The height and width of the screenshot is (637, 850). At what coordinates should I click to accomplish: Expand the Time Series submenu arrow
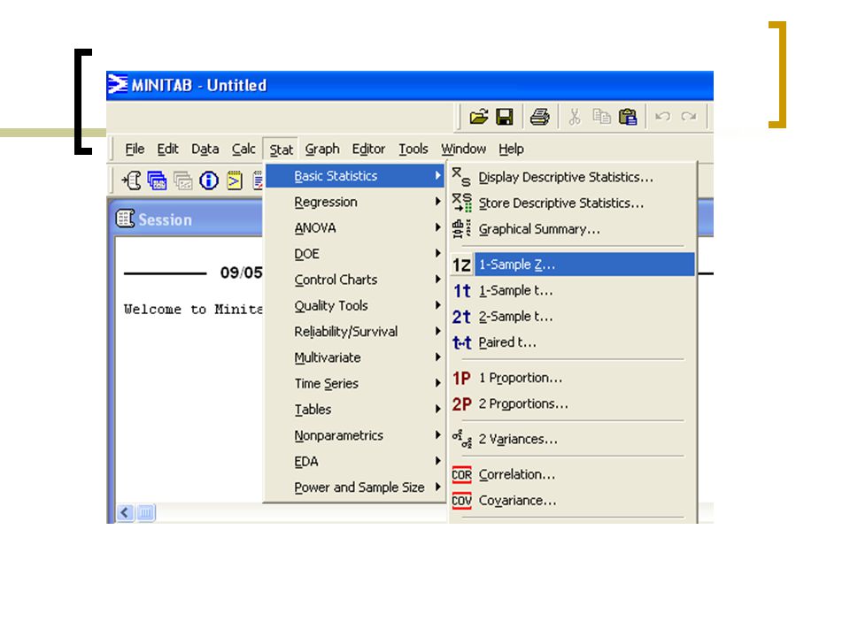(437, 383)
